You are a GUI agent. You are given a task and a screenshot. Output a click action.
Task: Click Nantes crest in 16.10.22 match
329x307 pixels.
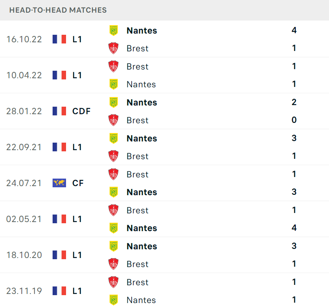pos(113,30)
